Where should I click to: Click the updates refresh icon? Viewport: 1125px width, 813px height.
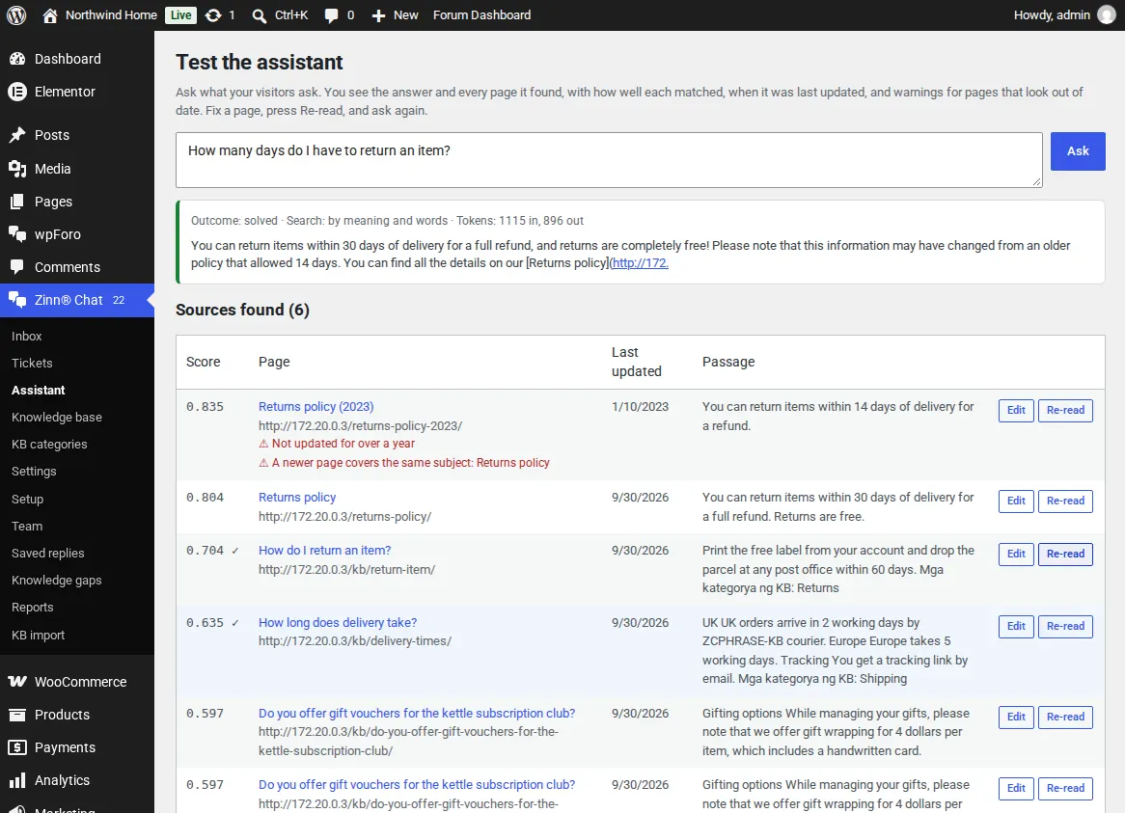[x=213, y=15]
